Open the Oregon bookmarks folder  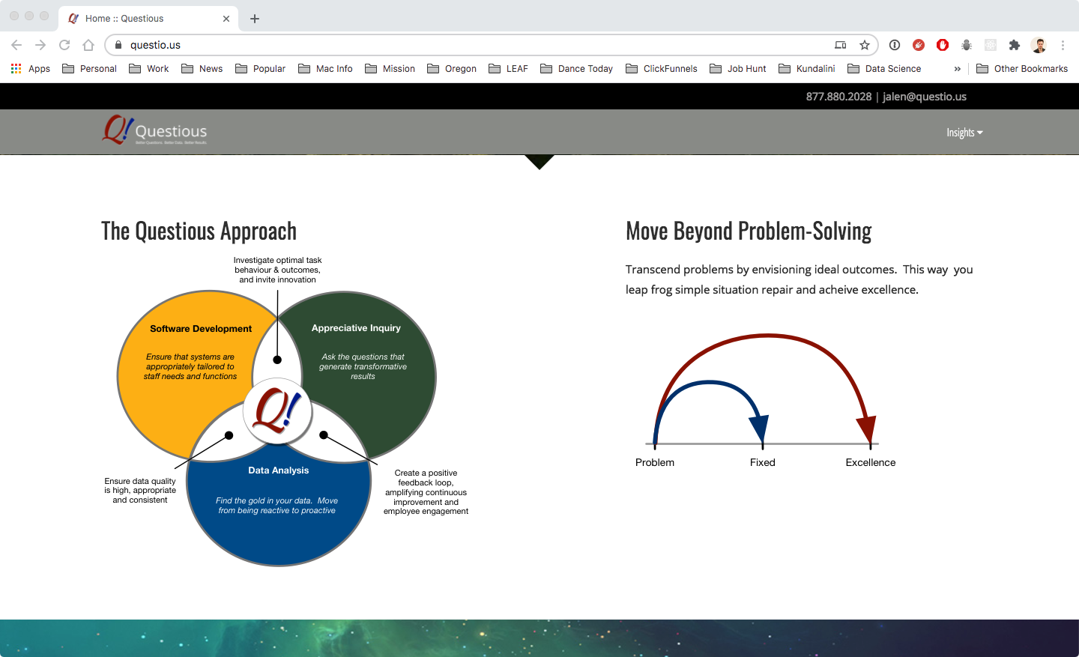tap(452, 68)
